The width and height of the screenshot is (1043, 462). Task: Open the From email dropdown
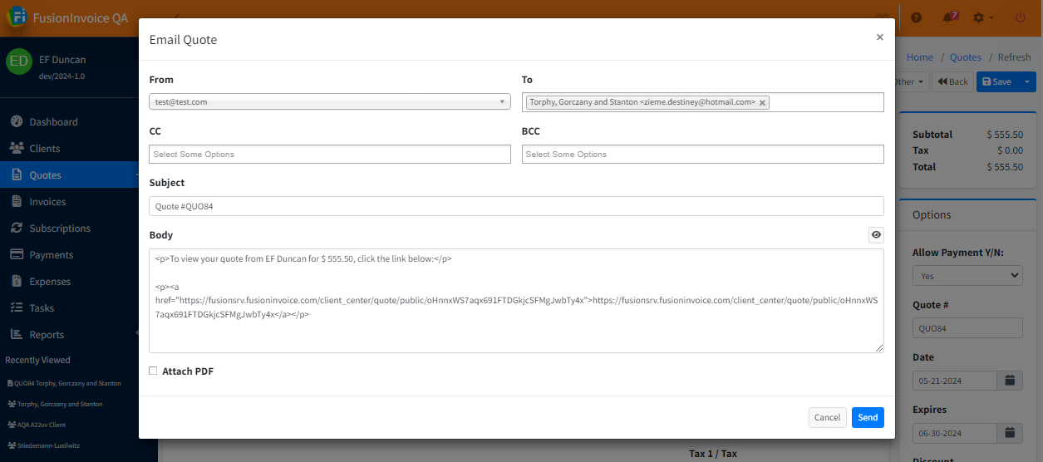(330, 102)
